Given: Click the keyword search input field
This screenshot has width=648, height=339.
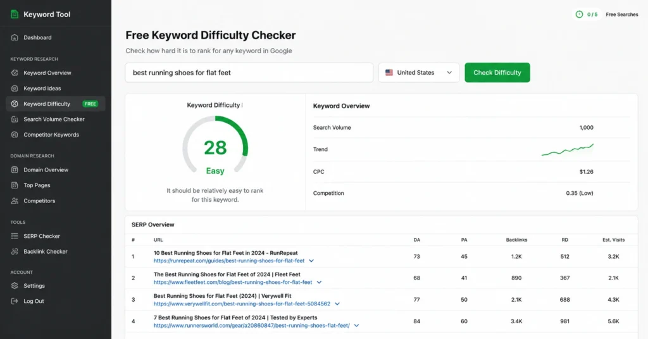Looking at the screenshot, I should point(249,73).
